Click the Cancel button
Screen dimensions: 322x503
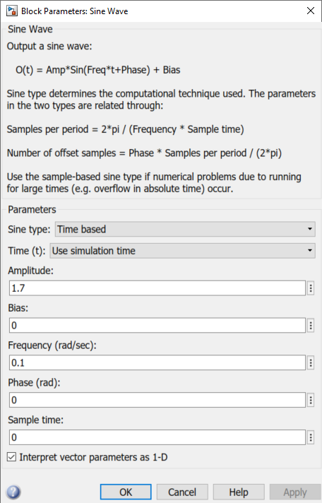click(182, 492)
